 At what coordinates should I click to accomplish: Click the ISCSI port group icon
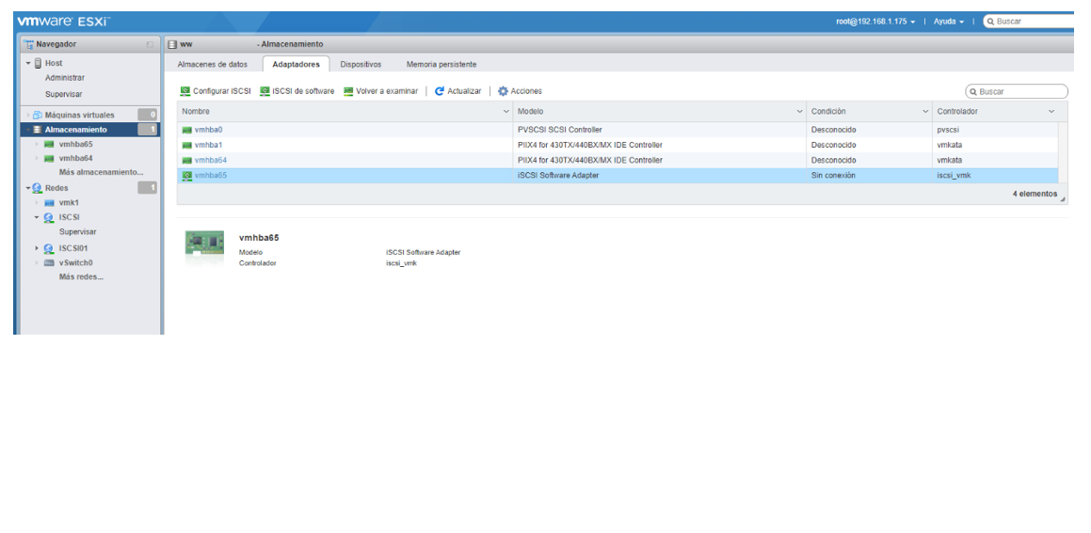point(49,217)
